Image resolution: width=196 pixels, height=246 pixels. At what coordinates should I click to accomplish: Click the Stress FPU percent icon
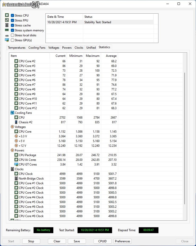click(7, 20)
